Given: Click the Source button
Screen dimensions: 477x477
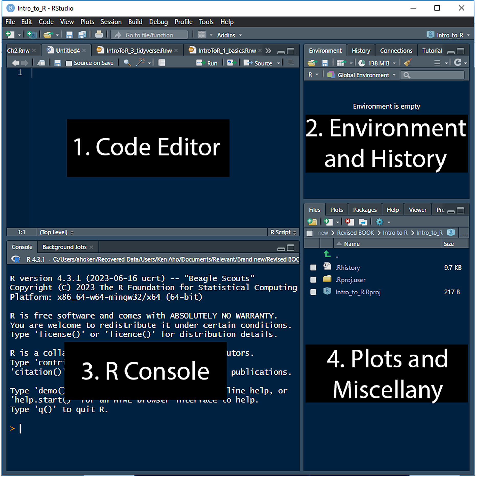Looking at the screenshot, I should (258, 63).
